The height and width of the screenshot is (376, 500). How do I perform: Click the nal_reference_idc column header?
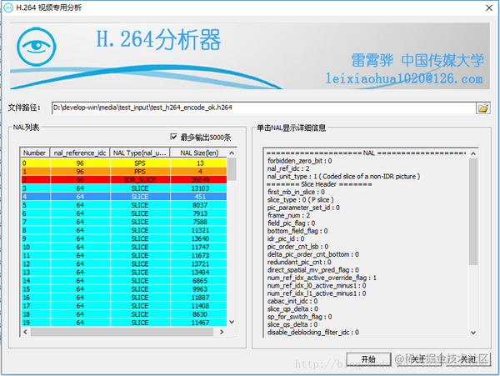point(80,153)
